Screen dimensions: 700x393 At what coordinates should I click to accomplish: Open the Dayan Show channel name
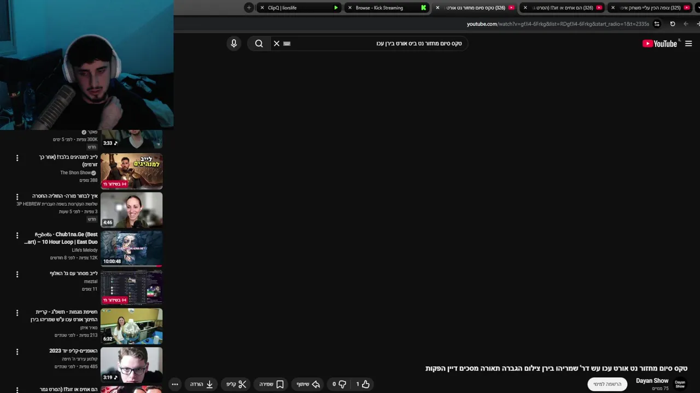tap(652, 380)
